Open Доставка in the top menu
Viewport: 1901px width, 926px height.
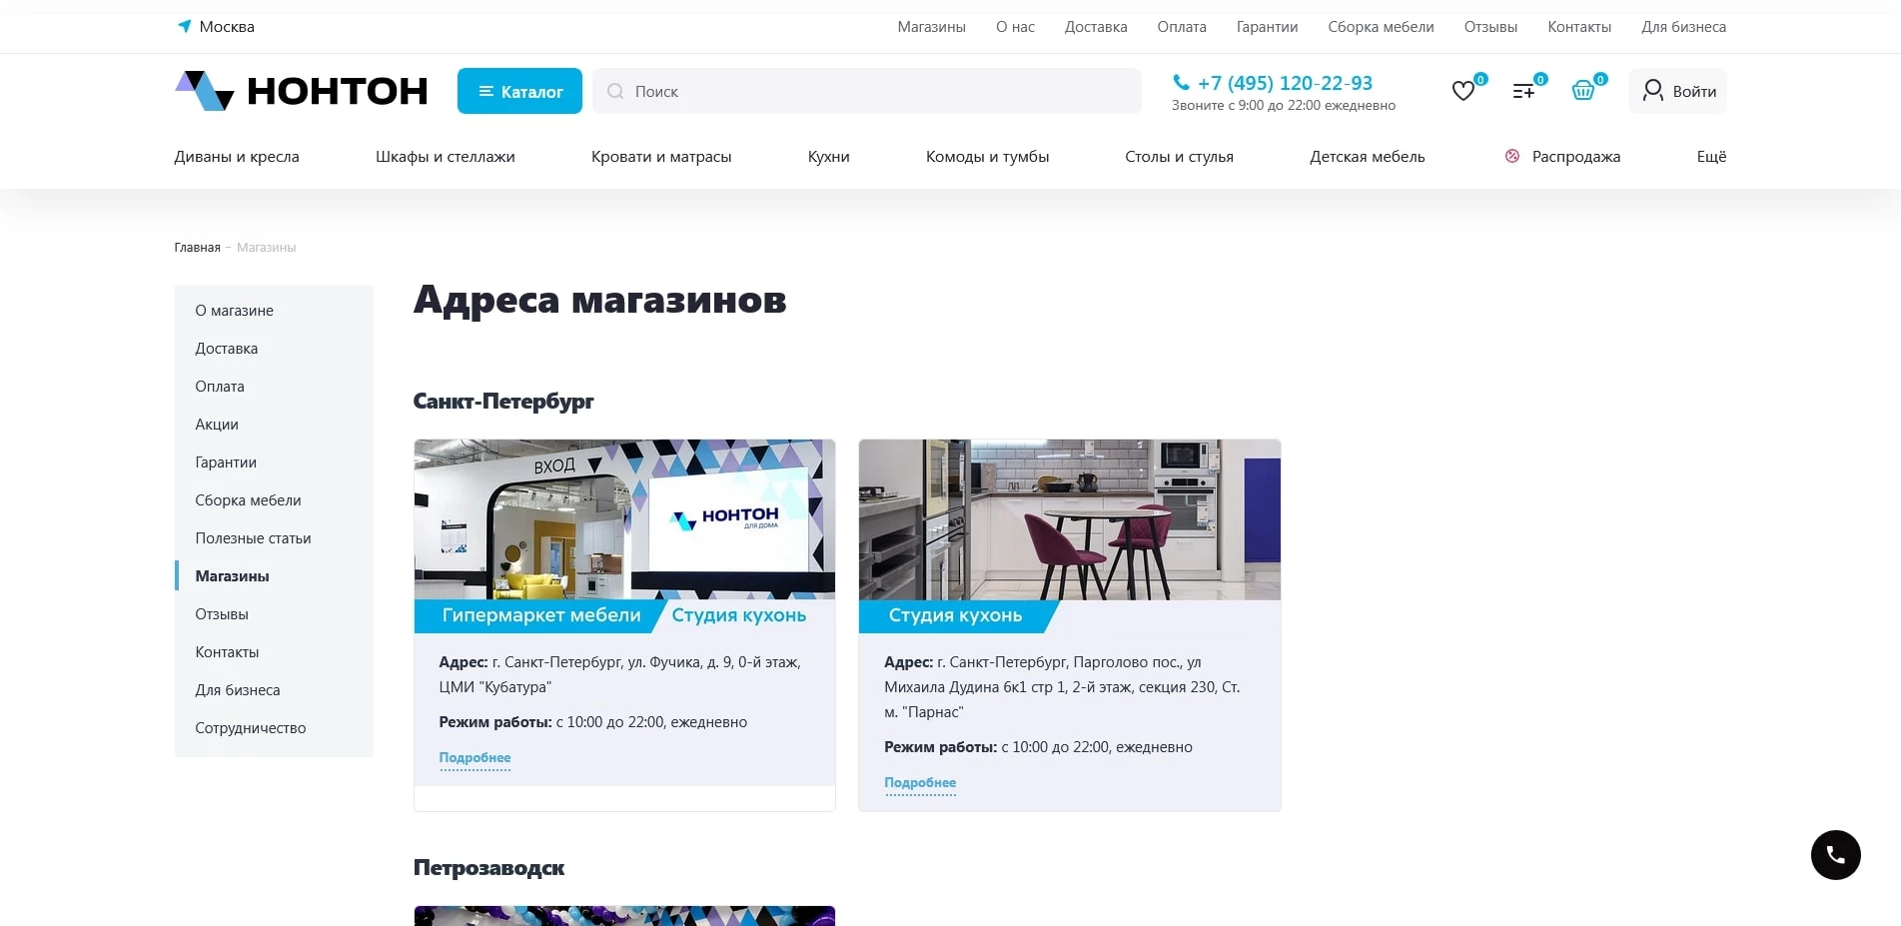pos(1095,27)
